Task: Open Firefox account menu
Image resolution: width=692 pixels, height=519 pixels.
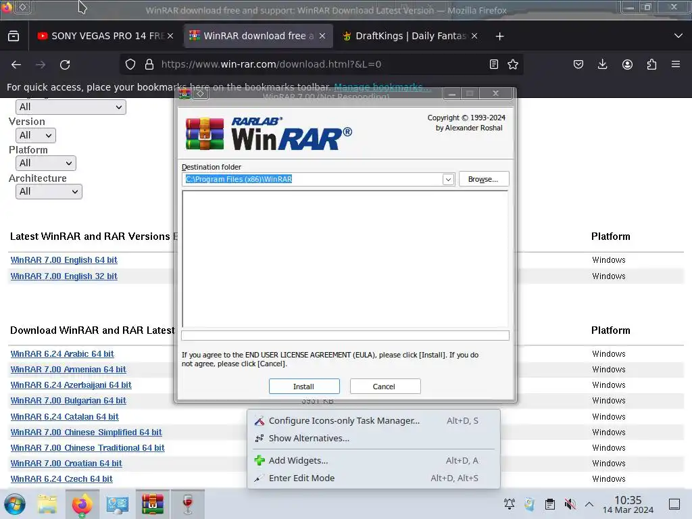Action: pyautogui.click(x=627, y=64)
